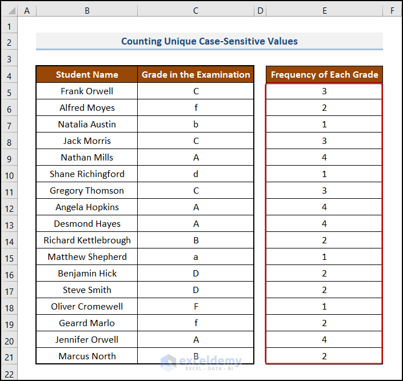Select the cell 'Frank Orwell'
The image size is (403, 381).
87,91
